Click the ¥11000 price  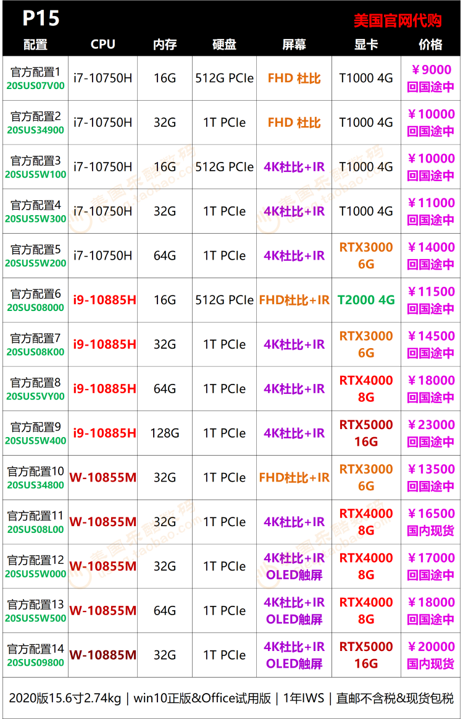pyautogui.click(x=431, y=203)
